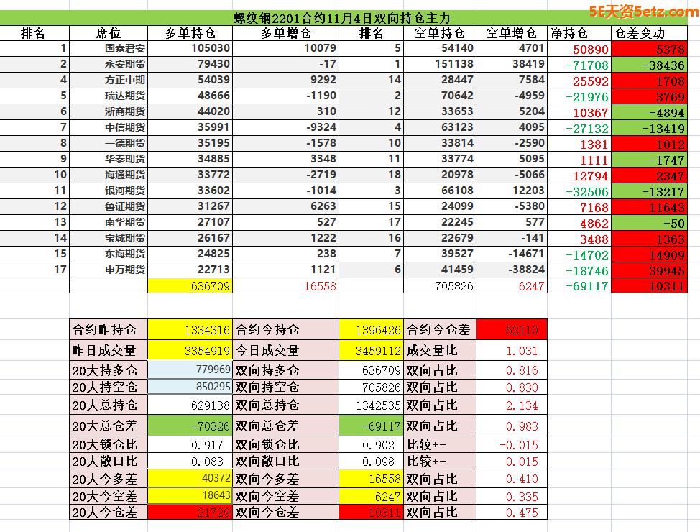Click the title cell 螺纹钢2201合约11月4日双向持仓主力
This screenshot has width=700, height=532.
(343, 18)
